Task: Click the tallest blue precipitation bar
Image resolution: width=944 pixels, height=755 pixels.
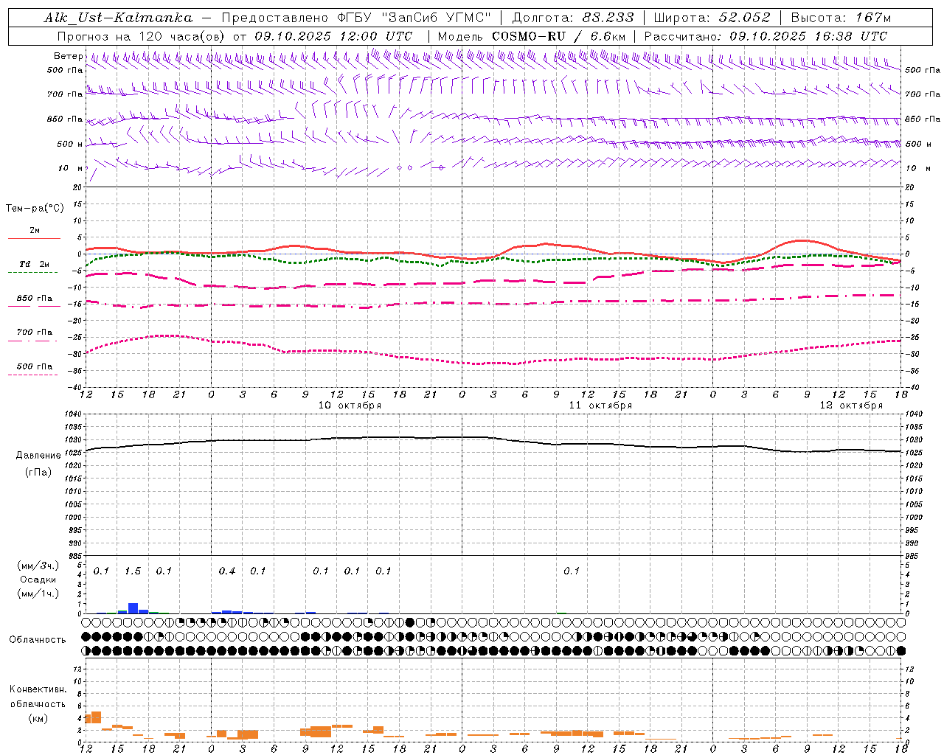Action: (x=133, y=608)
